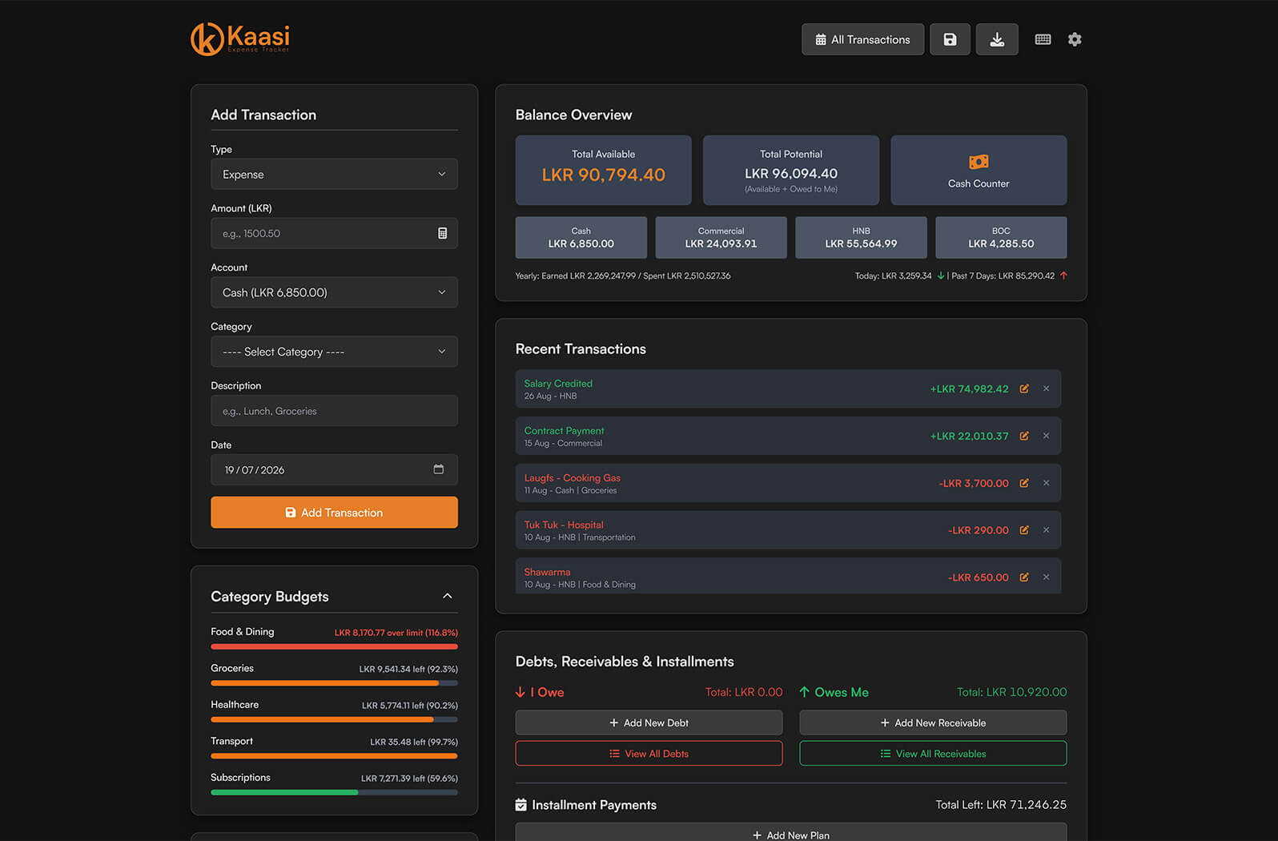Click the Past 7 Days up arrow
1278x841 pixels.
(1063, 276)
